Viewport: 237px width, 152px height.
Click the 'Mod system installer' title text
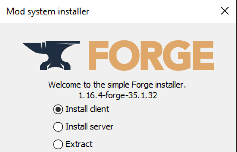(x=47, y=11)
